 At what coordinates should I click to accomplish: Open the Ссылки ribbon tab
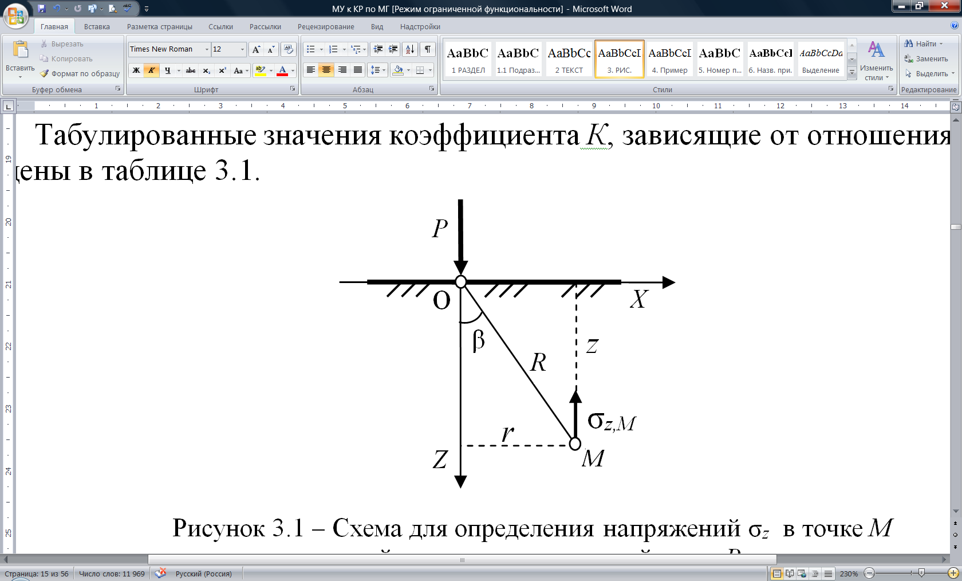[220, 26]
